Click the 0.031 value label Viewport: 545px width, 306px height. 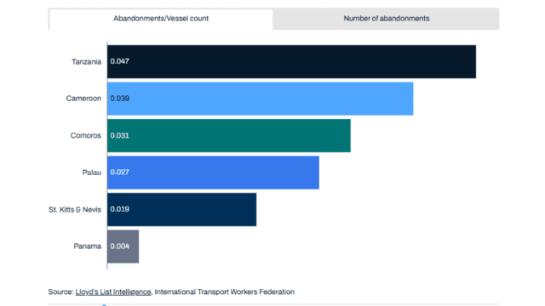click(119, 135)
